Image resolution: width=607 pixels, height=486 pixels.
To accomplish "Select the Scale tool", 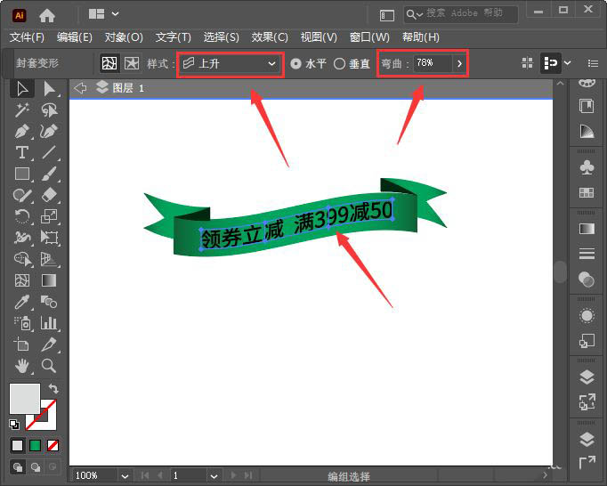I will pyautogui.click(x=49, y=216).
